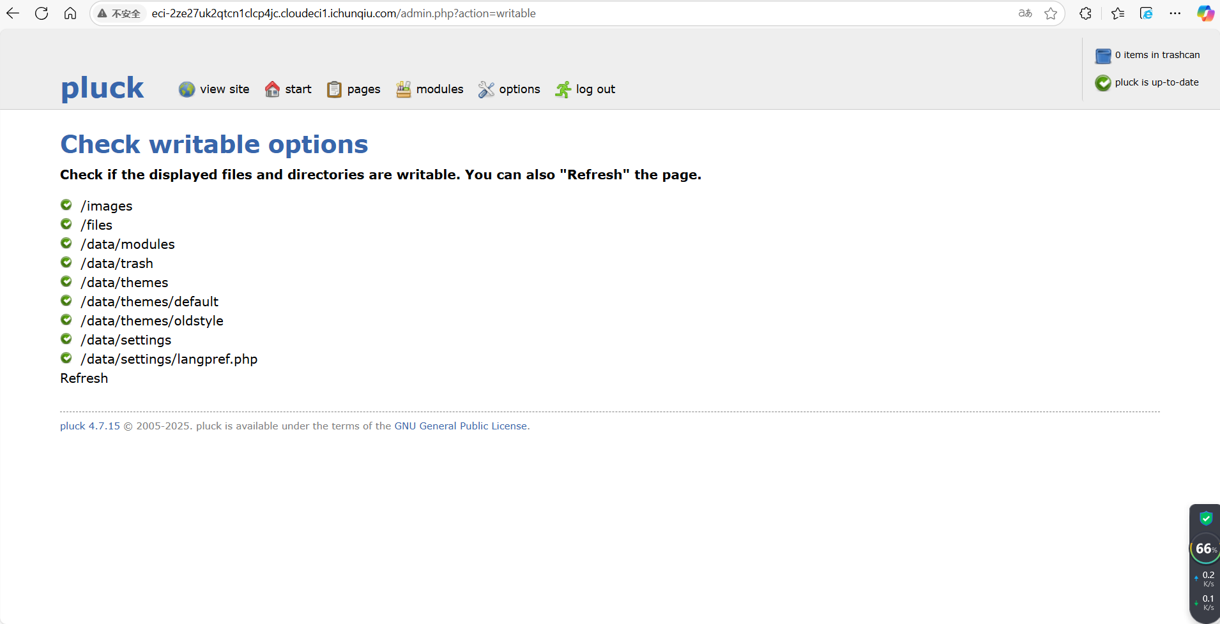This screenshot has height=624, width=1220.
Task: Click green check next to /data/modules
Action: click(66, 243)
